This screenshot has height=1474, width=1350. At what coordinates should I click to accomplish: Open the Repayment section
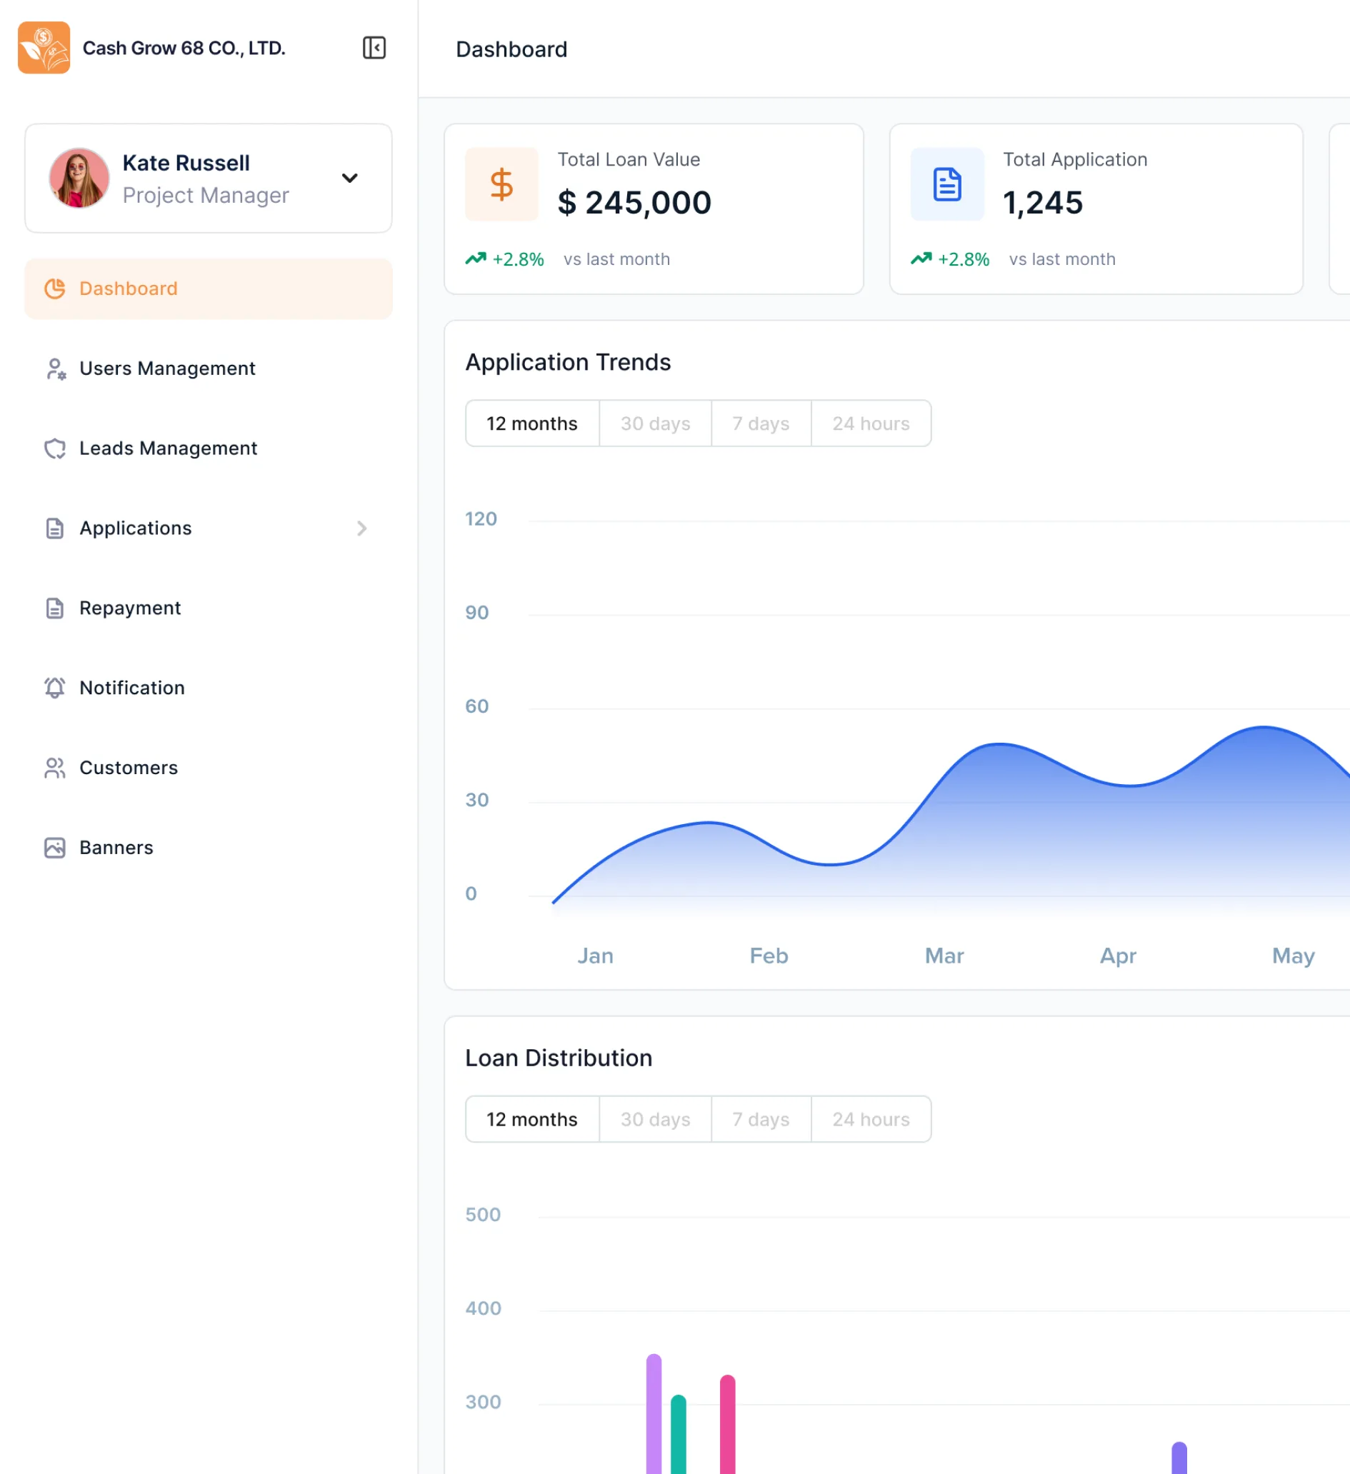pyautogui.click(x=209, y=608)
